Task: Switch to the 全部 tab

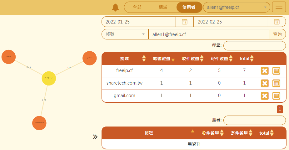Action: click(137, 7)
